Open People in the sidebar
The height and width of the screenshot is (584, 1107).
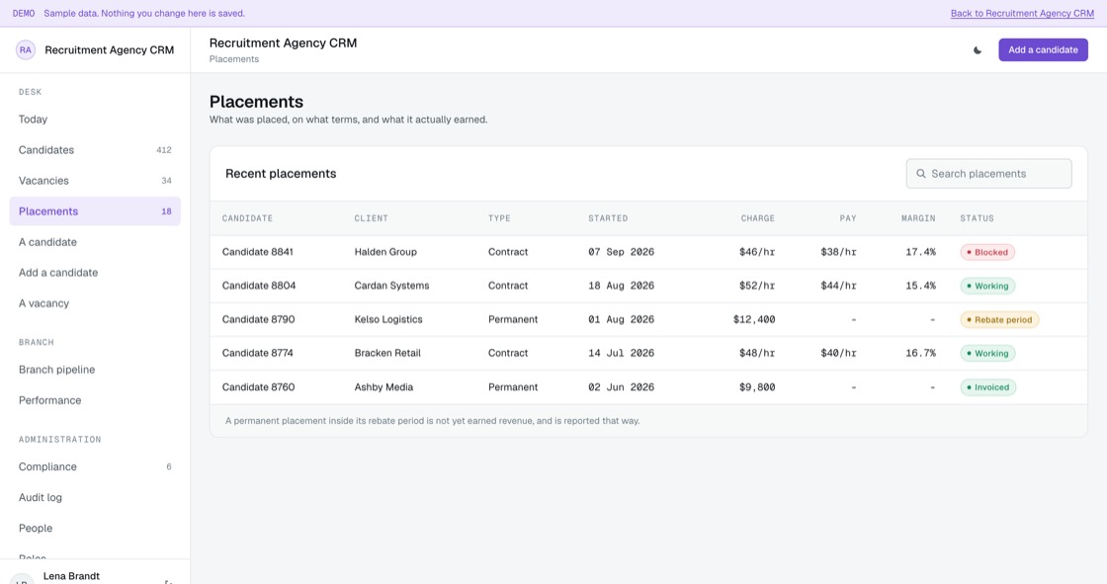click(x=95, y=529)
